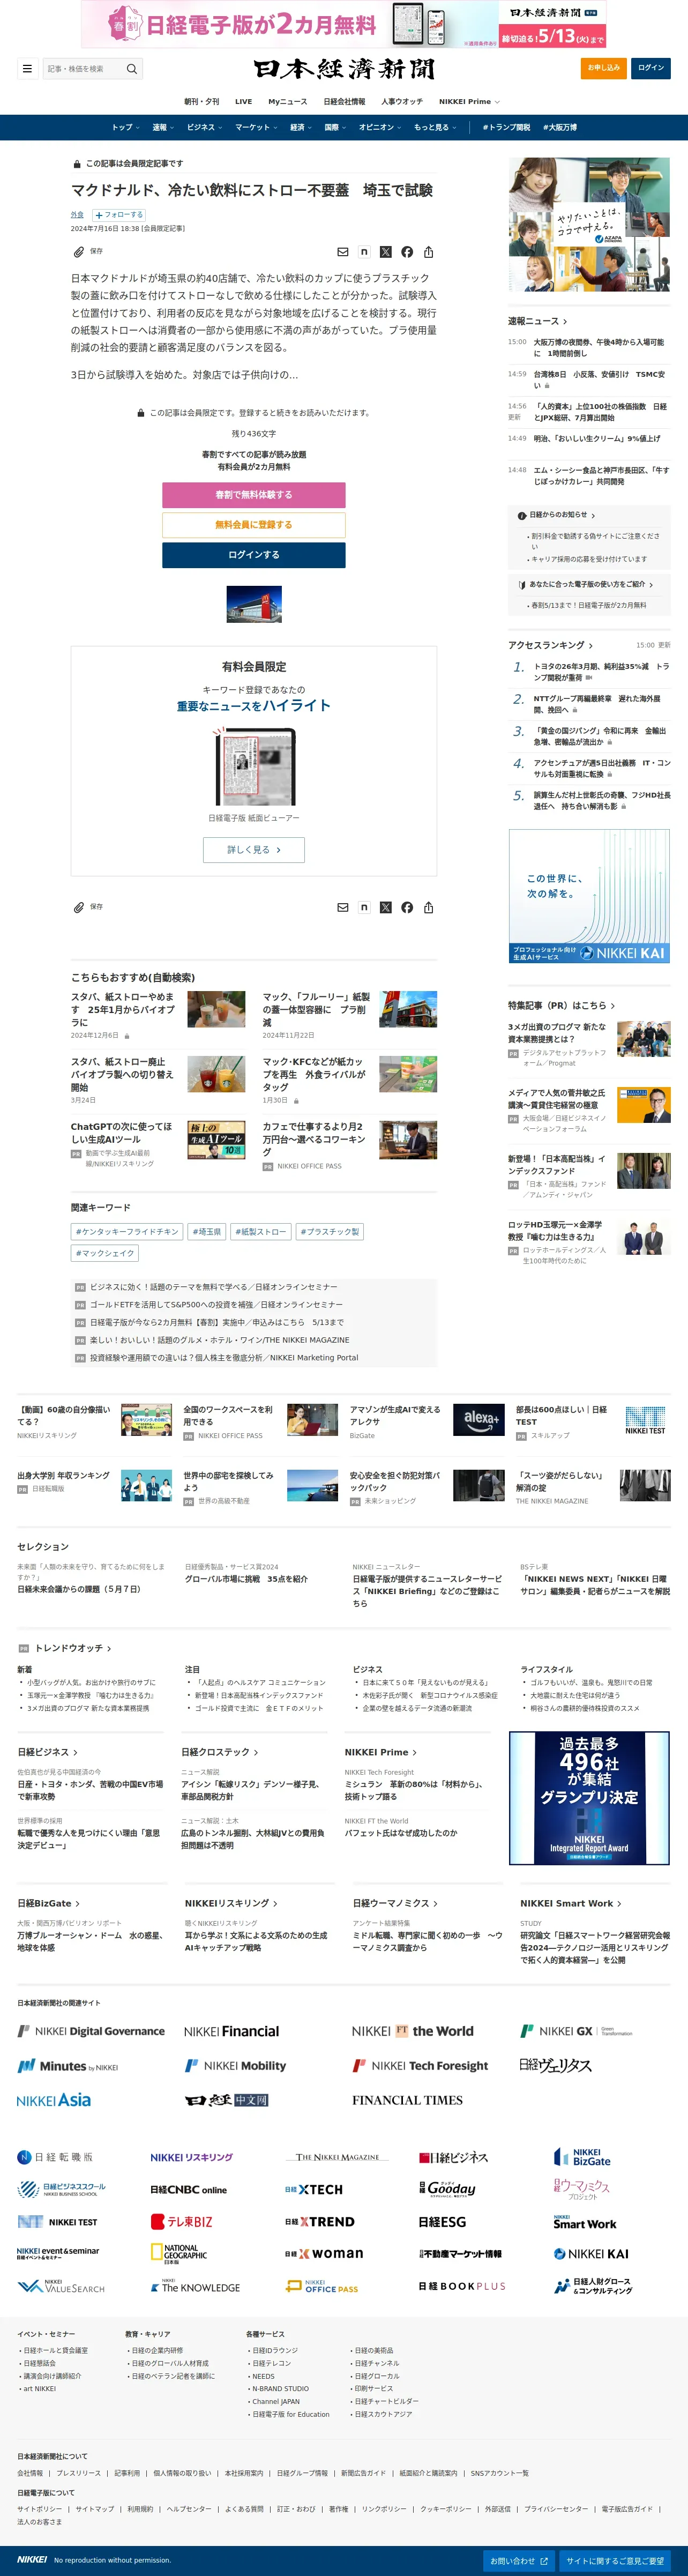
Task: Click #マックシェイク keyword tag
Action: (x=105, y=1253)
